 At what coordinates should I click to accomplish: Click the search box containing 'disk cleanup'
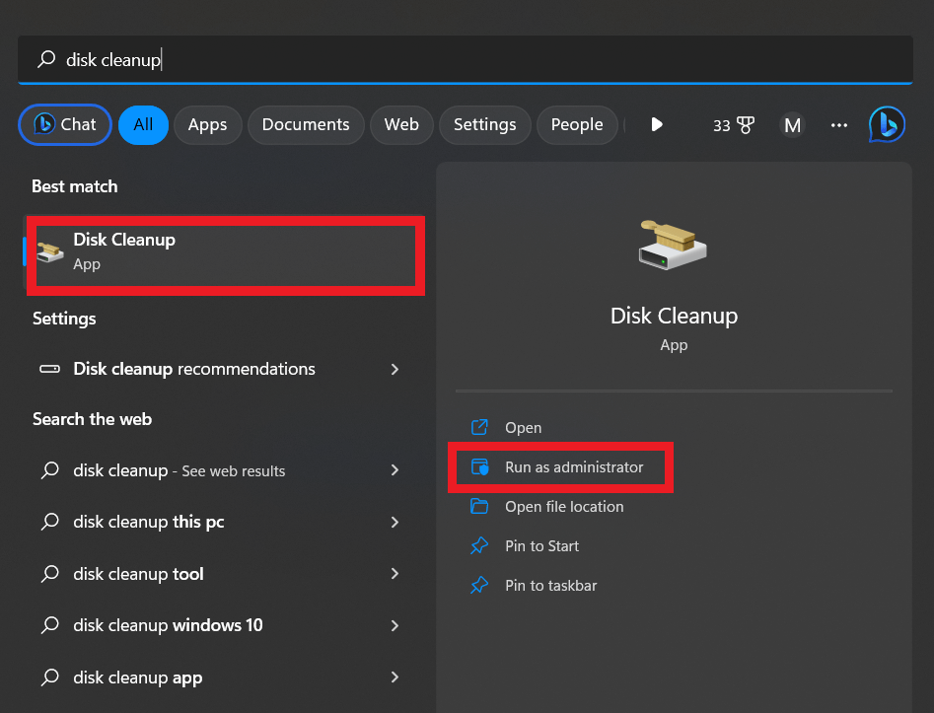click(x=466, y=59)
